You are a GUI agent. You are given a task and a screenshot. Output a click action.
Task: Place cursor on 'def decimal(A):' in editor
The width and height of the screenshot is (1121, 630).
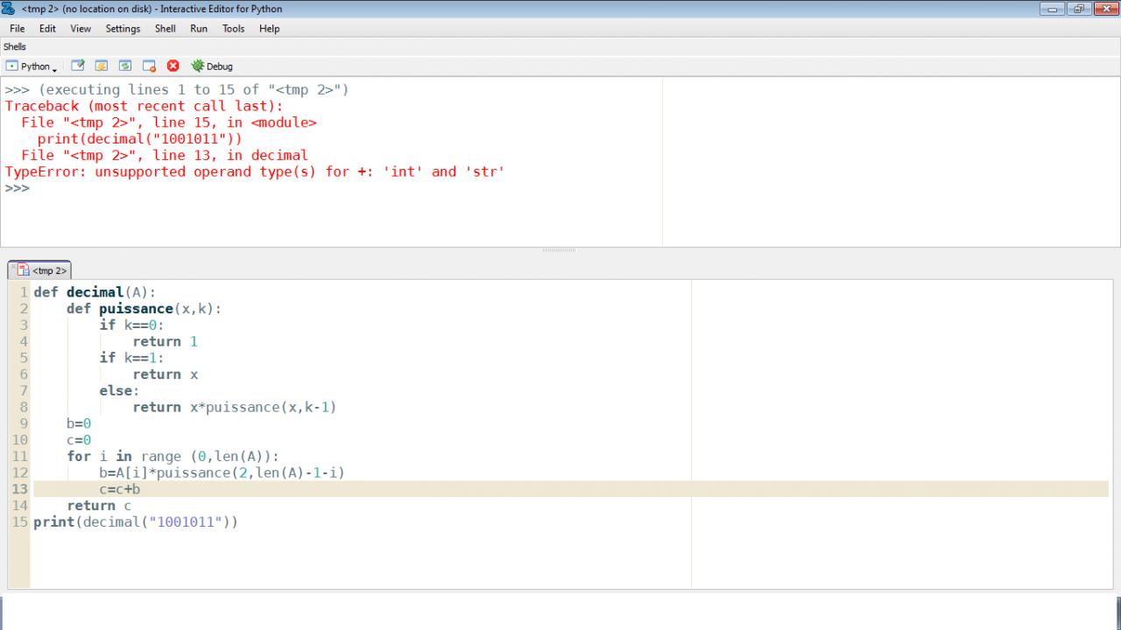click(x=95, y=292)
